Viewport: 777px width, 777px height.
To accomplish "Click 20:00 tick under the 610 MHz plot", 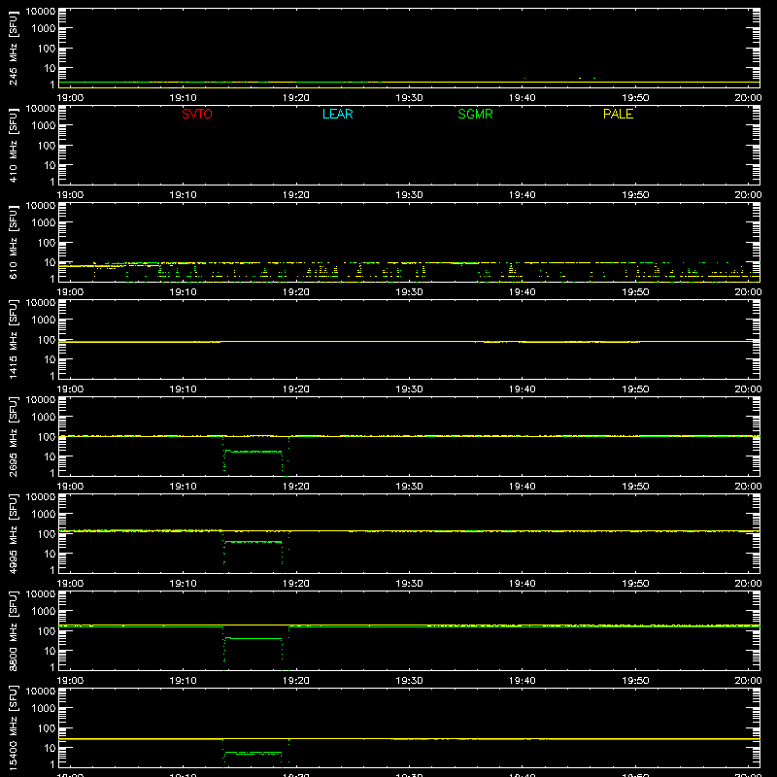I will point(748,292).
